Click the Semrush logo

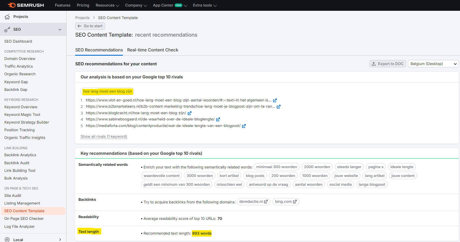(26, 5)
